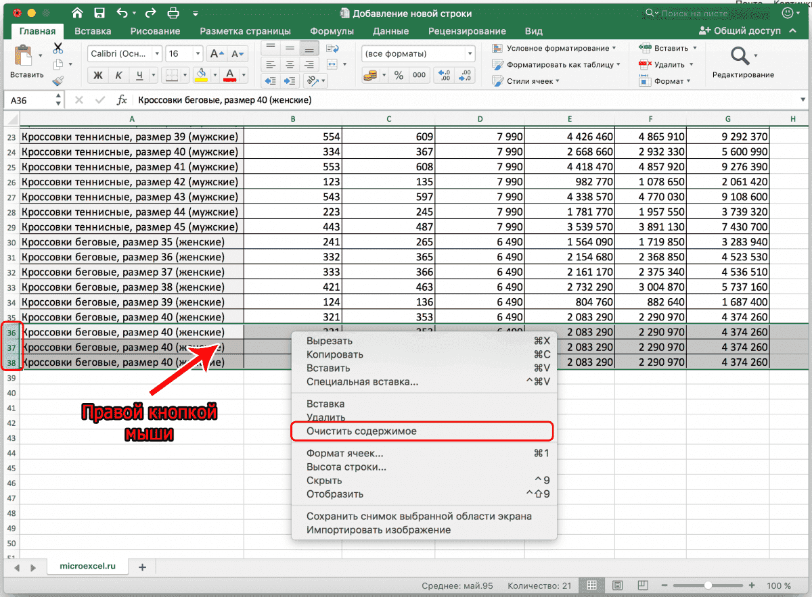Switch to the Формулы ribbon tab
812x597 pixels.
coord(332,31)
